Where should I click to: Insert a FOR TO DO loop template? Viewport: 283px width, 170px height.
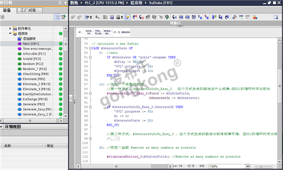point(99,32)
